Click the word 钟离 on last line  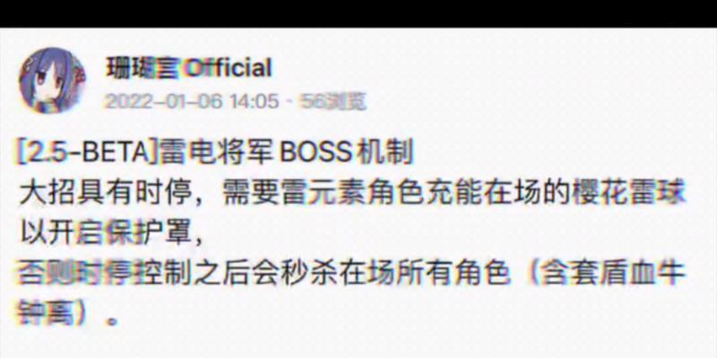pyautogui.click(x=47, y=314)
